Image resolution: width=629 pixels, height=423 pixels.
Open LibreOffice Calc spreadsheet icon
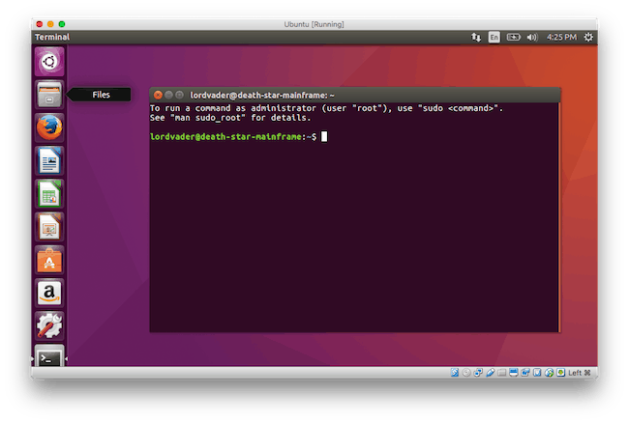coord(49,194)
